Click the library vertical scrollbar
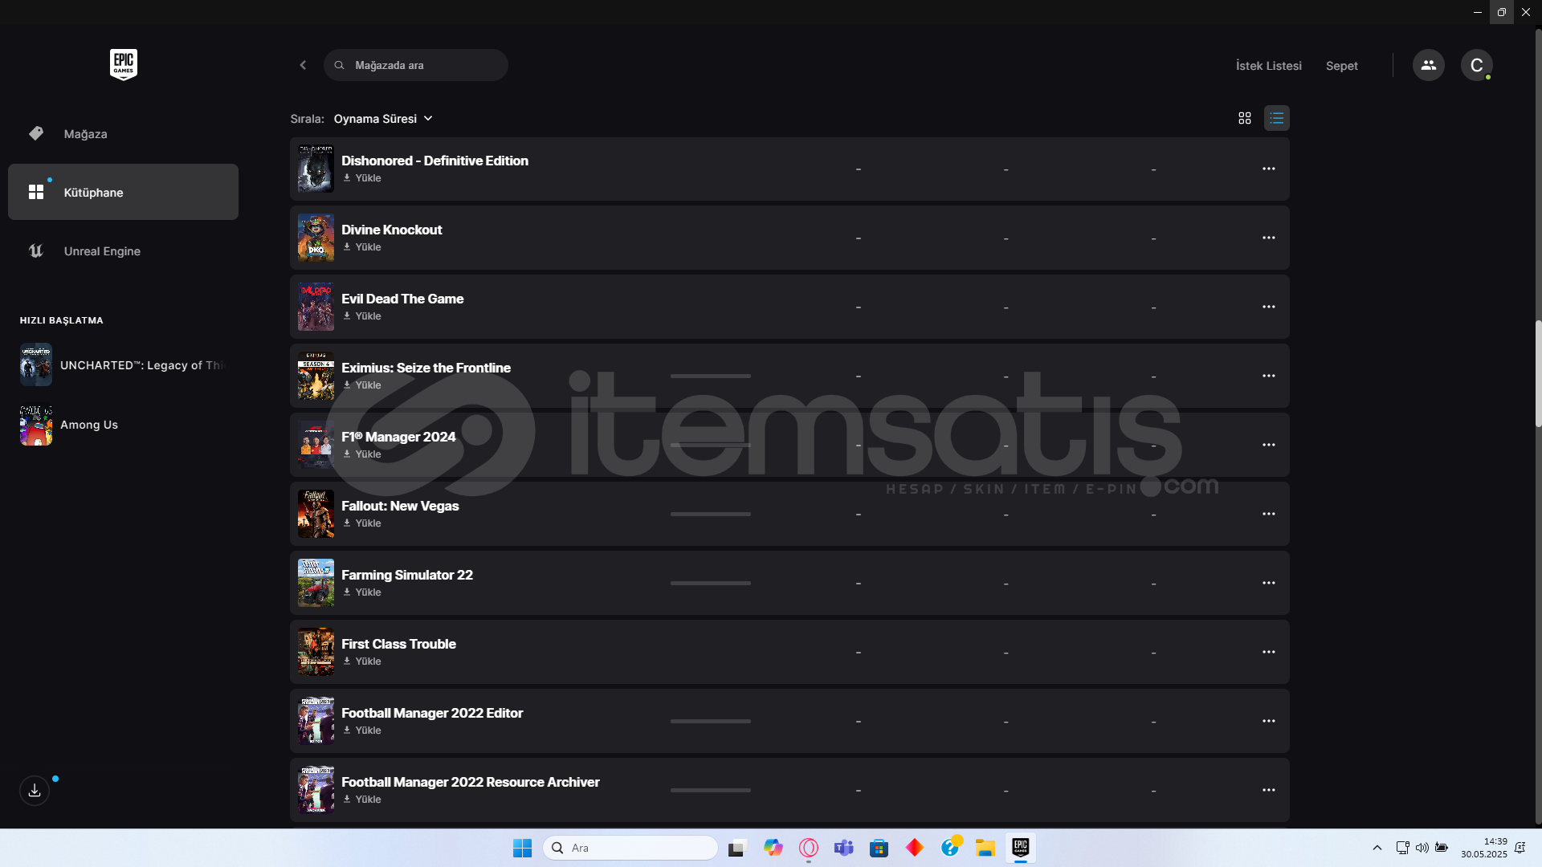The width and height of the screenshot is (1542, 867). tap(1538, 373)
